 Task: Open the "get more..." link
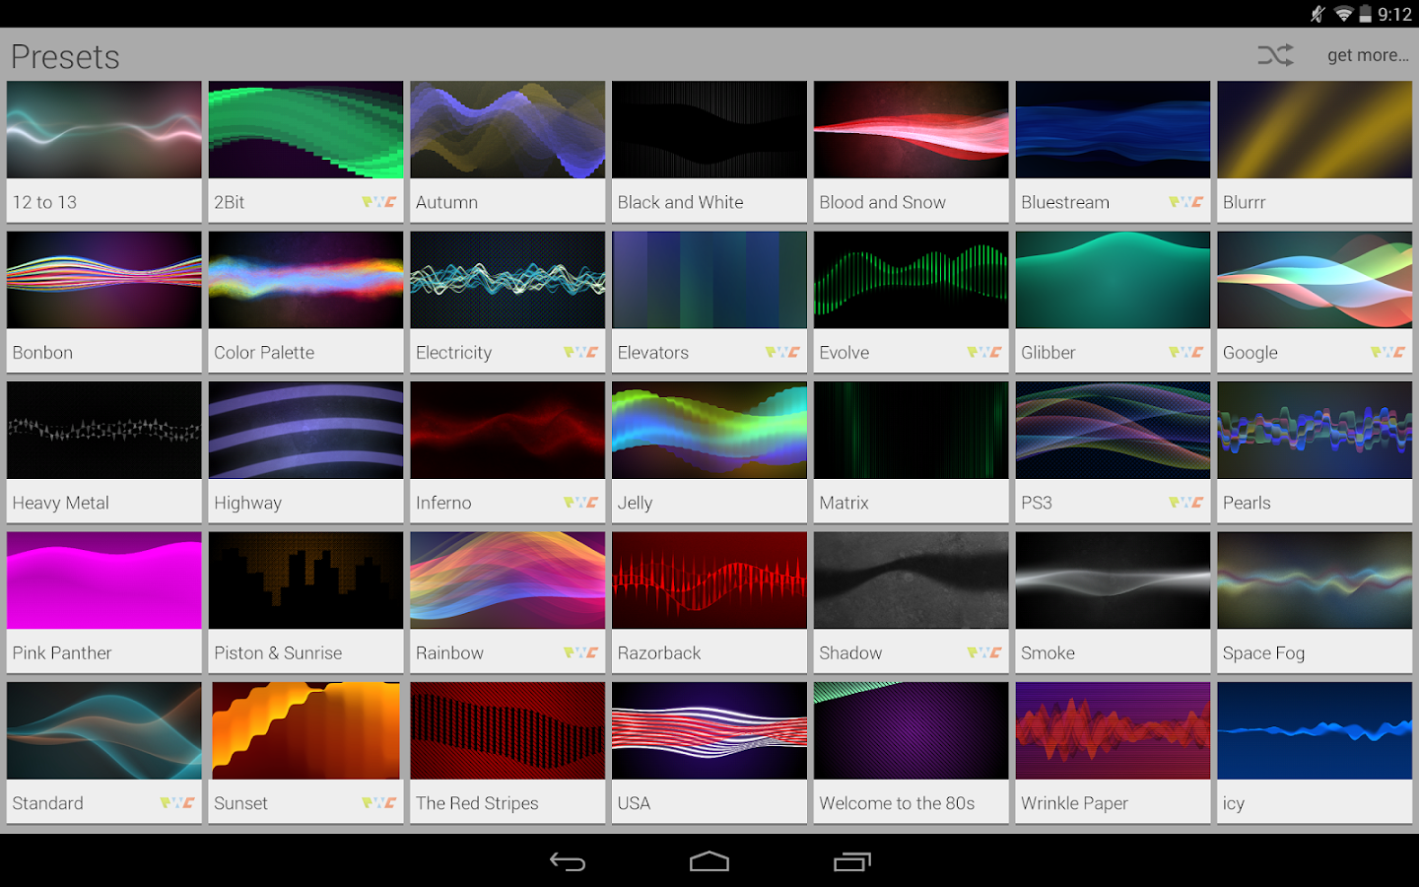point(1367,55)
